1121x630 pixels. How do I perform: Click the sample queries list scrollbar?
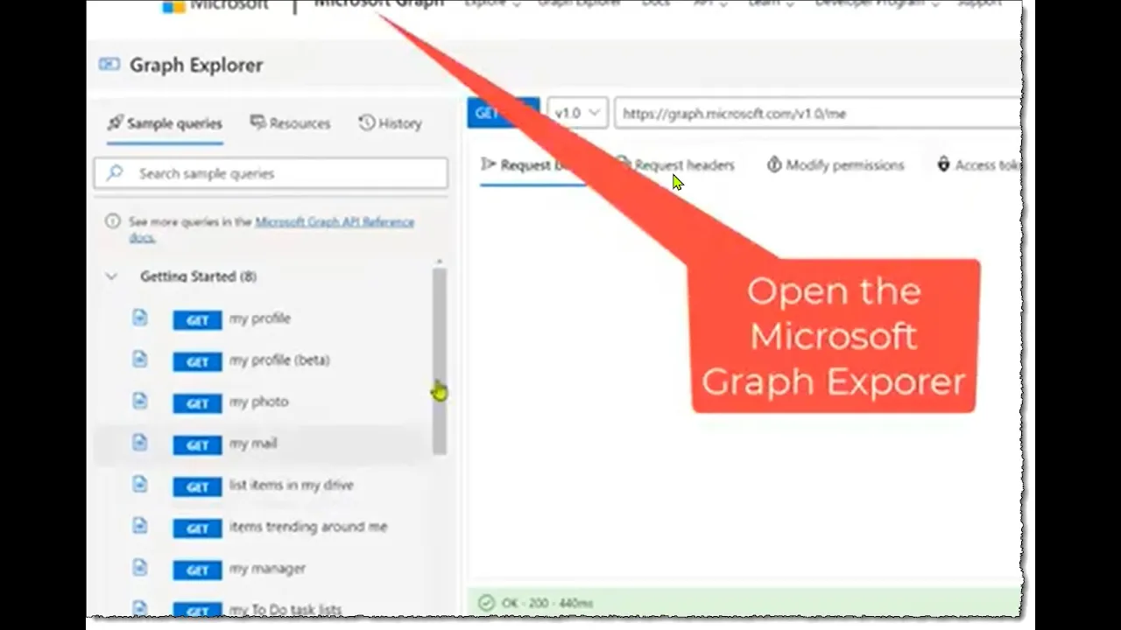440,360
